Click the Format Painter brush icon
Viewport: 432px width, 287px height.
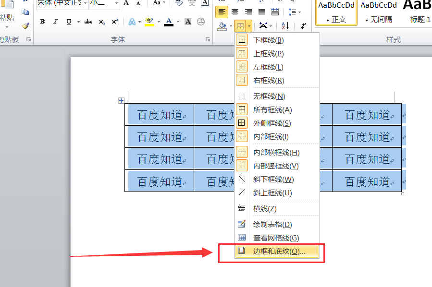pos(25,26)
